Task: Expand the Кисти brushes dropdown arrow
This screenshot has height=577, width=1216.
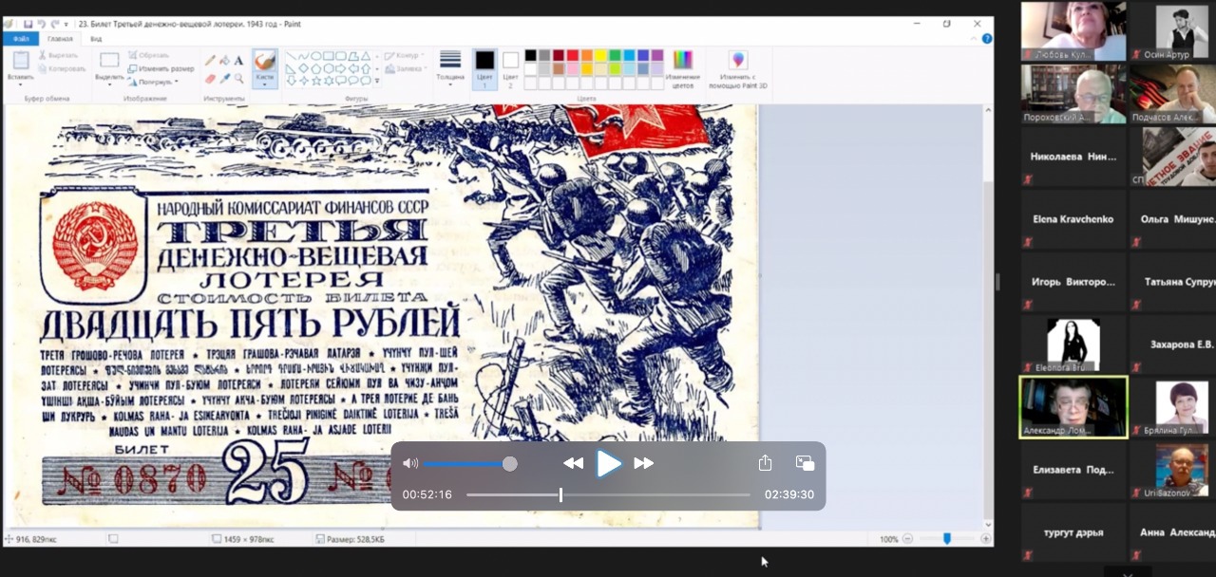Action: pos(265,84)
